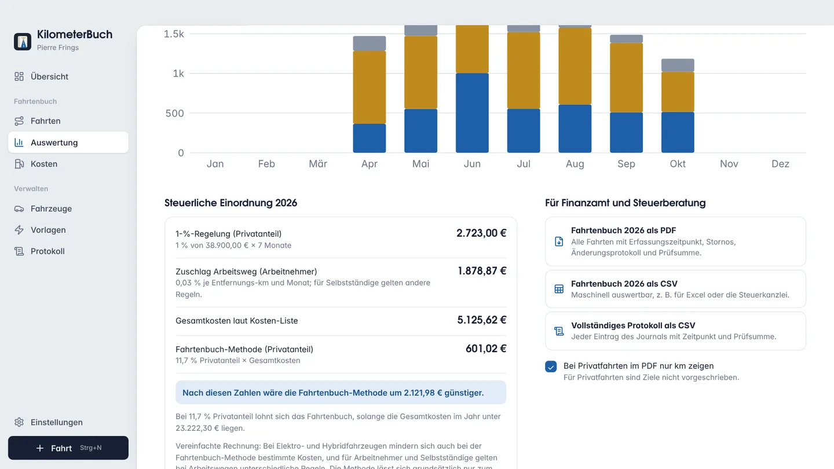Viewport: 834px width, 469px height.
Task: Add a new Fahrt
Action: tap(68, 448)
